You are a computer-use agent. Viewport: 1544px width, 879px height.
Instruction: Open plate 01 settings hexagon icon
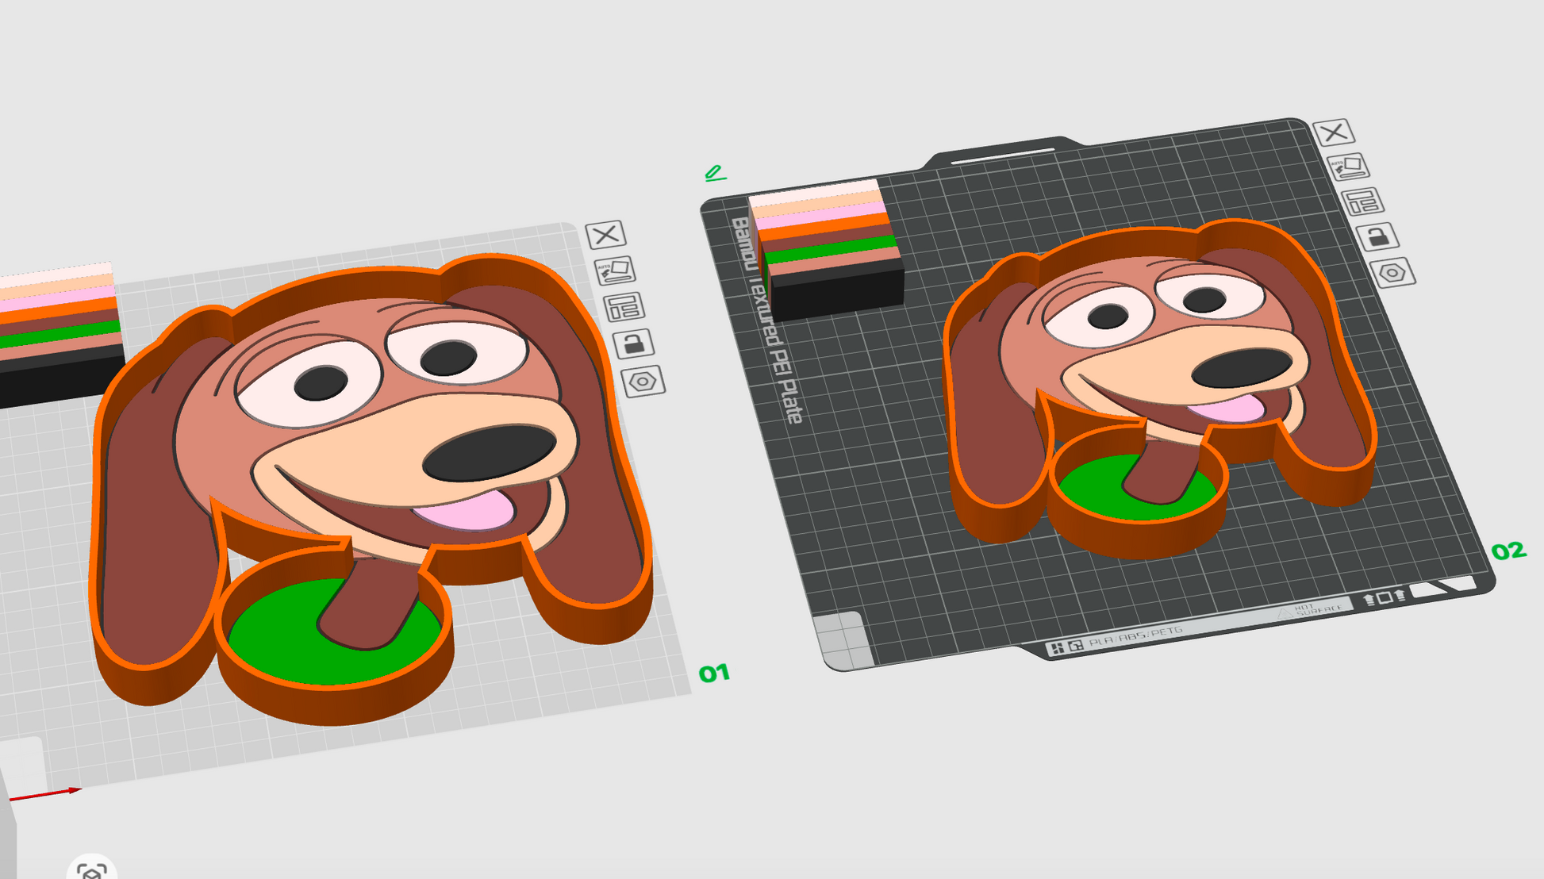point(643,382)
